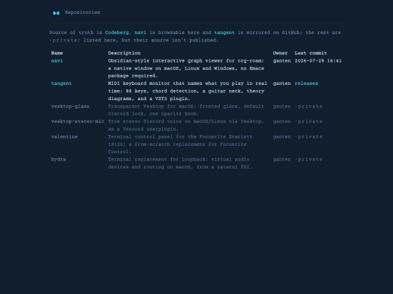This screenshot has width=393, height=294.
Task: Click the site logo icon beside Repositories
Action: [56, 13]
